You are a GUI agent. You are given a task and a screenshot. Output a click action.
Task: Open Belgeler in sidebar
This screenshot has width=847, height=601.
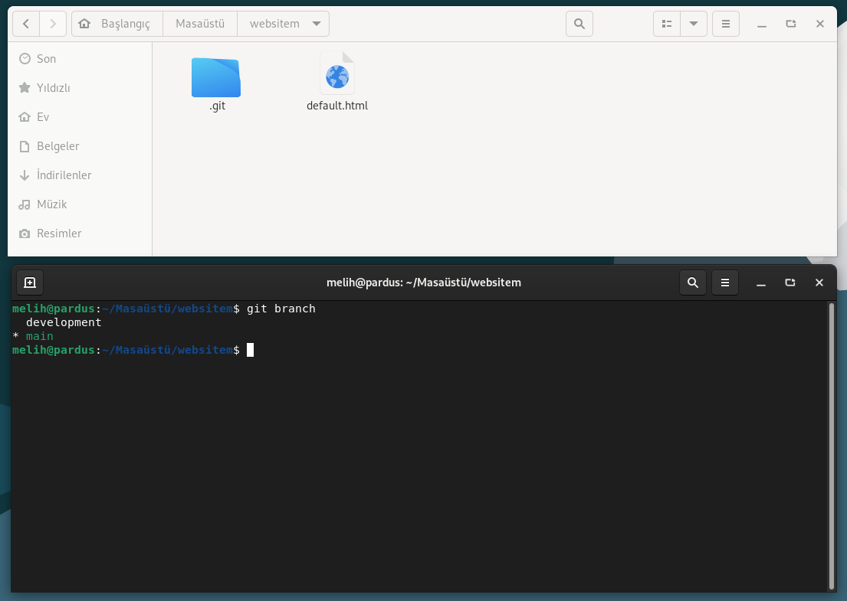pyautogui.click(x=57, y=146)
